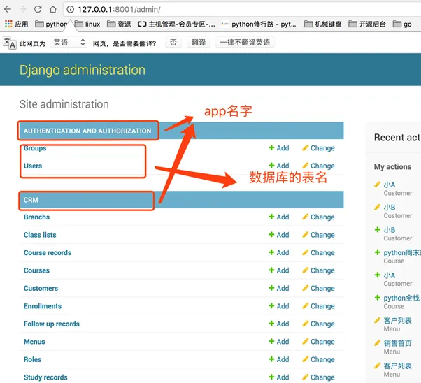Click the pencil Change icon for Roles
The height and width of the screenshot is (383, 421).
(x=305, y=360)
